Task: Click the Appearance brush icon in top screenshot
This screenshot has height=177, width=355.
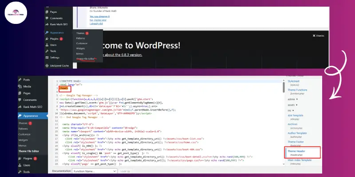Action: click(47, 33)
